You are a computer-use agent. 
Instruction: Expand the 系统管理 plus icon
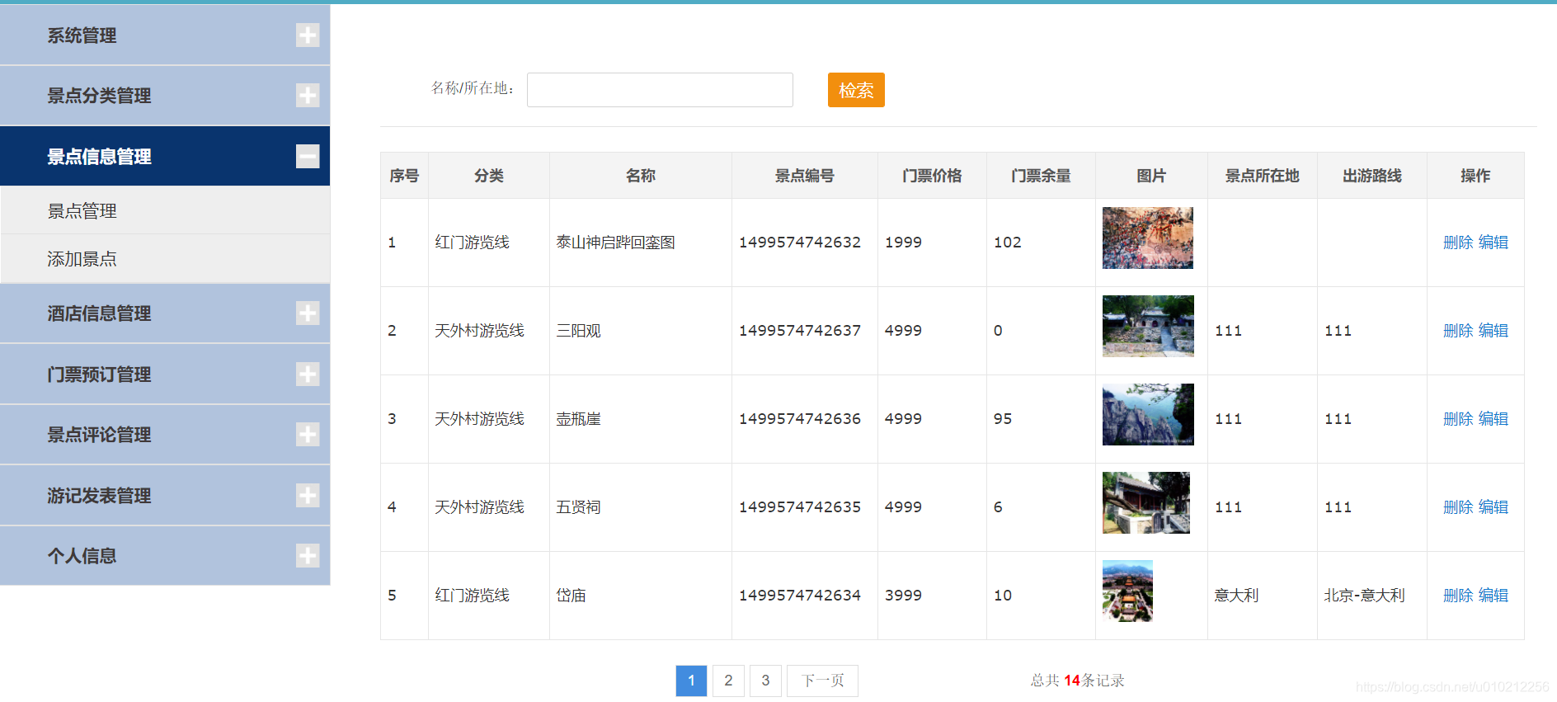308,35
